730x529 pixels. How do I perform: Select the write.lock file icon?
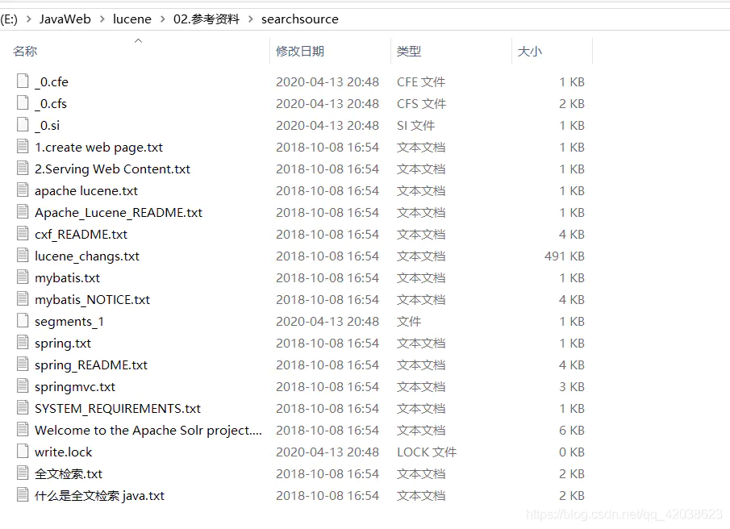(x=23, y=451)
